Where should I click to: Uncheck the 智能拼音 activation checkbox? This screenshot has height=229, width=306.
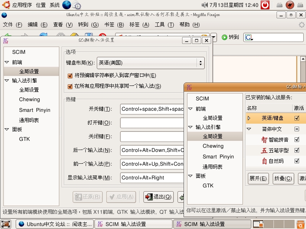coord(297,139)
